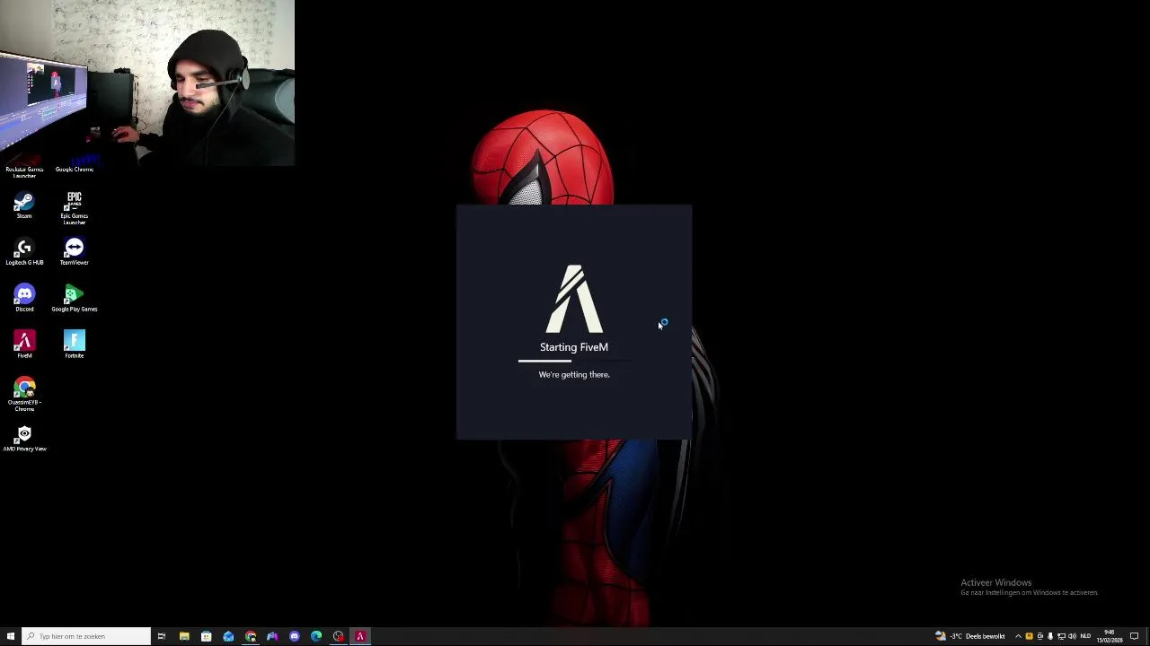The height and width of the screenshot is (646, 1150).
Task: Open the taskbar clock and calendar
Action: [x=1110, y=636]
